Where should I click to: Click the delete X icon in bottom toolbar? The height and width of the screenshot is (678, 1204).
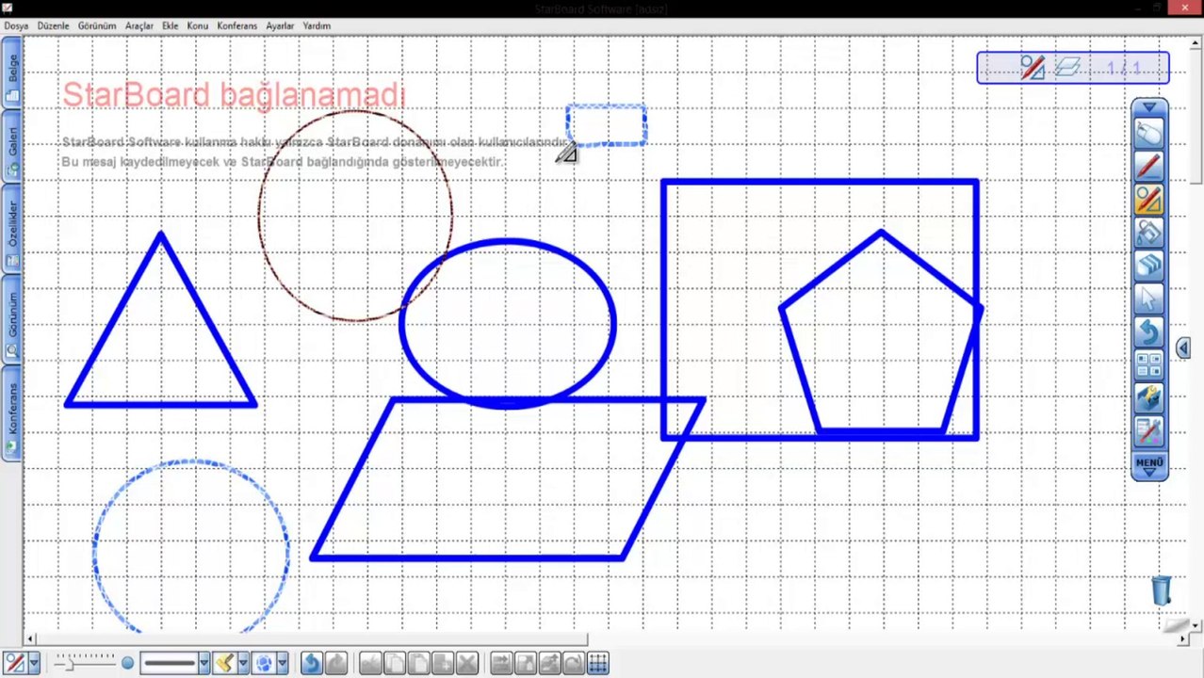click(466, 663)
